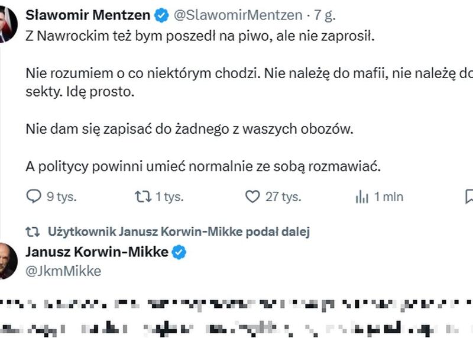Open the '7 g.' timestamp link
This screenshot has width=473, height=338.
point(325,15)
